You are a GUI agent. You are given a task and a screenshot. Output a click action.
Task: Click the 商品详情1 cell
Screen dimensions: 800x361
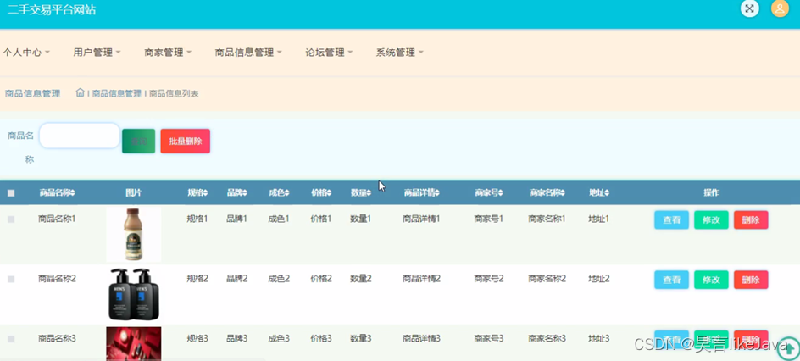pos(421,219)
